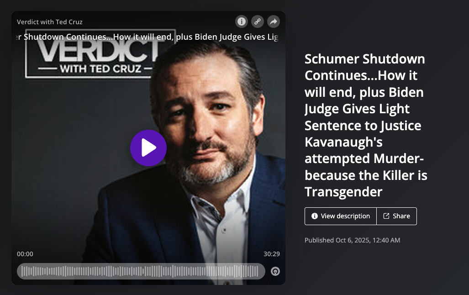469x295 pixels.
Task: Play the episode with the purple button
Action: 148,148
